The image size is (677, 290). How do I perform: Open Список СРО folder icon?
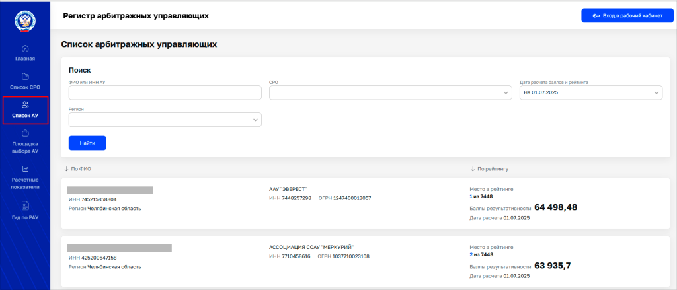pos(25,77)
